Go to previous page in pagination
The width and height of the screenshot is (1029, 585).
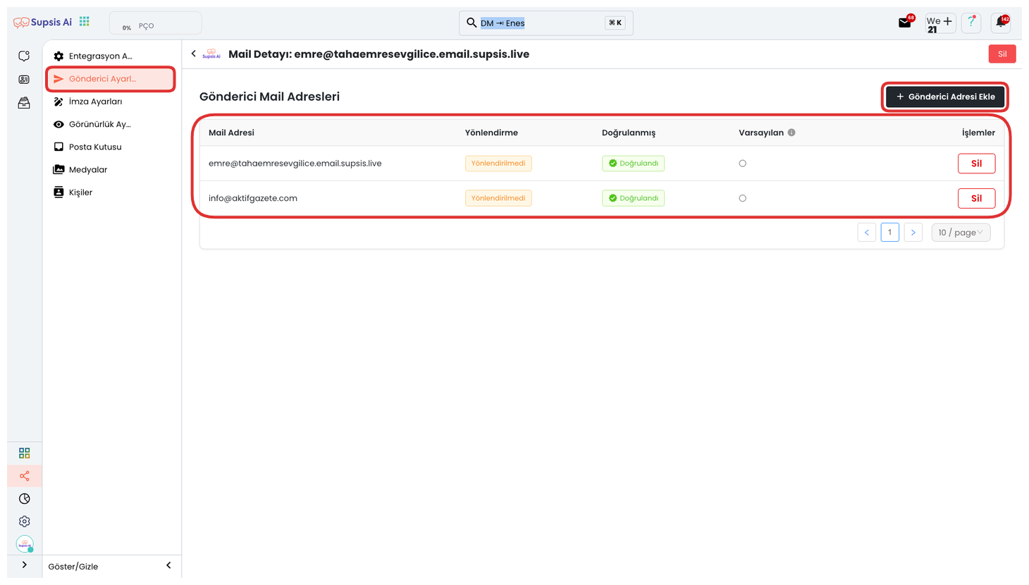[x=867, y=233]
